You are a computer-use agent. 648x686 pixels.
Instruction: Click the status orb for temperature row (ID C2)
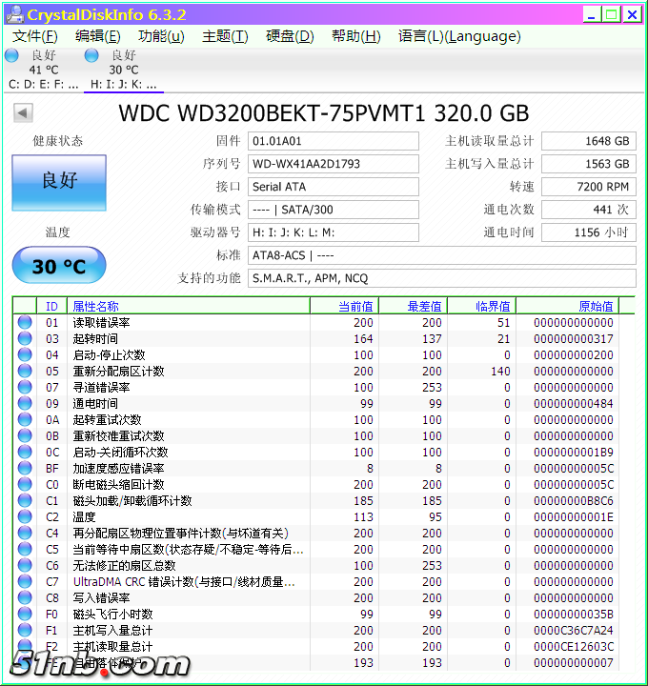click(25, 517)
